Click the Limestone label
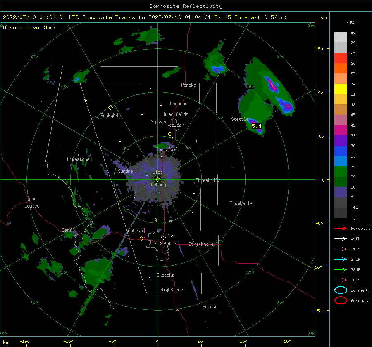 tap(78, 159)
